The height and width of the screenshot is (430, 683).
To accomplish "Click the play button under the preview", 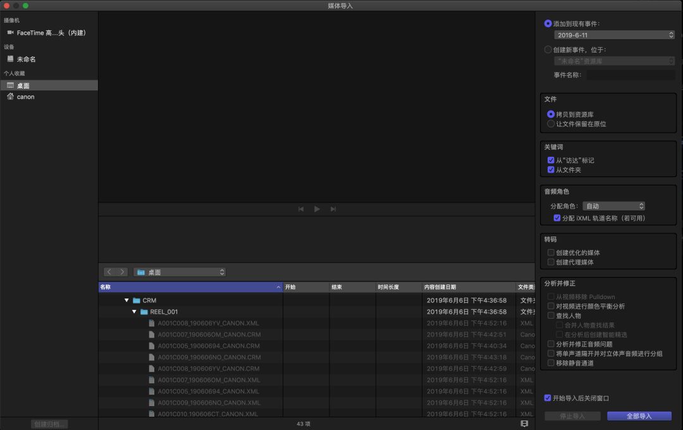I will click(x=317, y=209).
